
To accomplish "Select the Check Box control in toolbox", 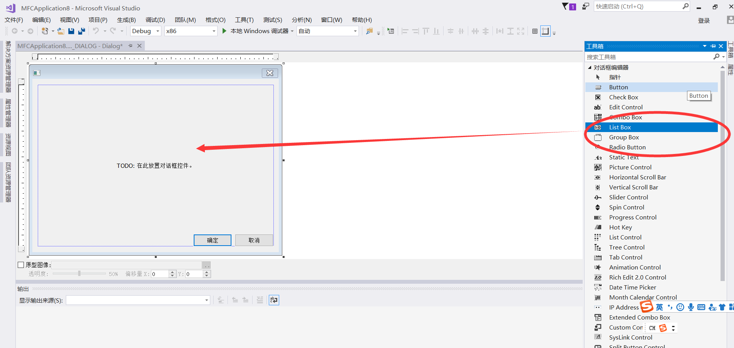I will [652, 97].
